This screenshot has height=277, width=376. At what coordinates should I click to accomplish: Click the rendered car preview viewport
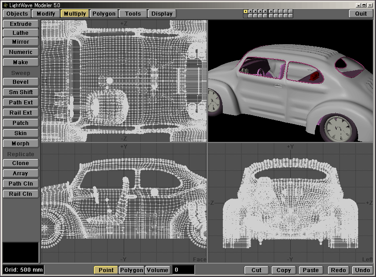pyautogui.click(x=290, y=81)
